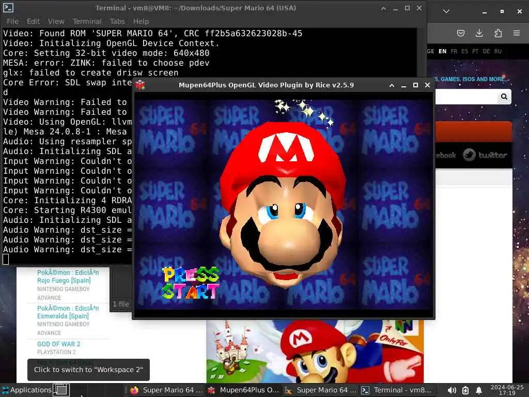Viewport: 529px width, 397px height.
Task: Click the Super Mario 64 cover image
Action: pos(315,352)
